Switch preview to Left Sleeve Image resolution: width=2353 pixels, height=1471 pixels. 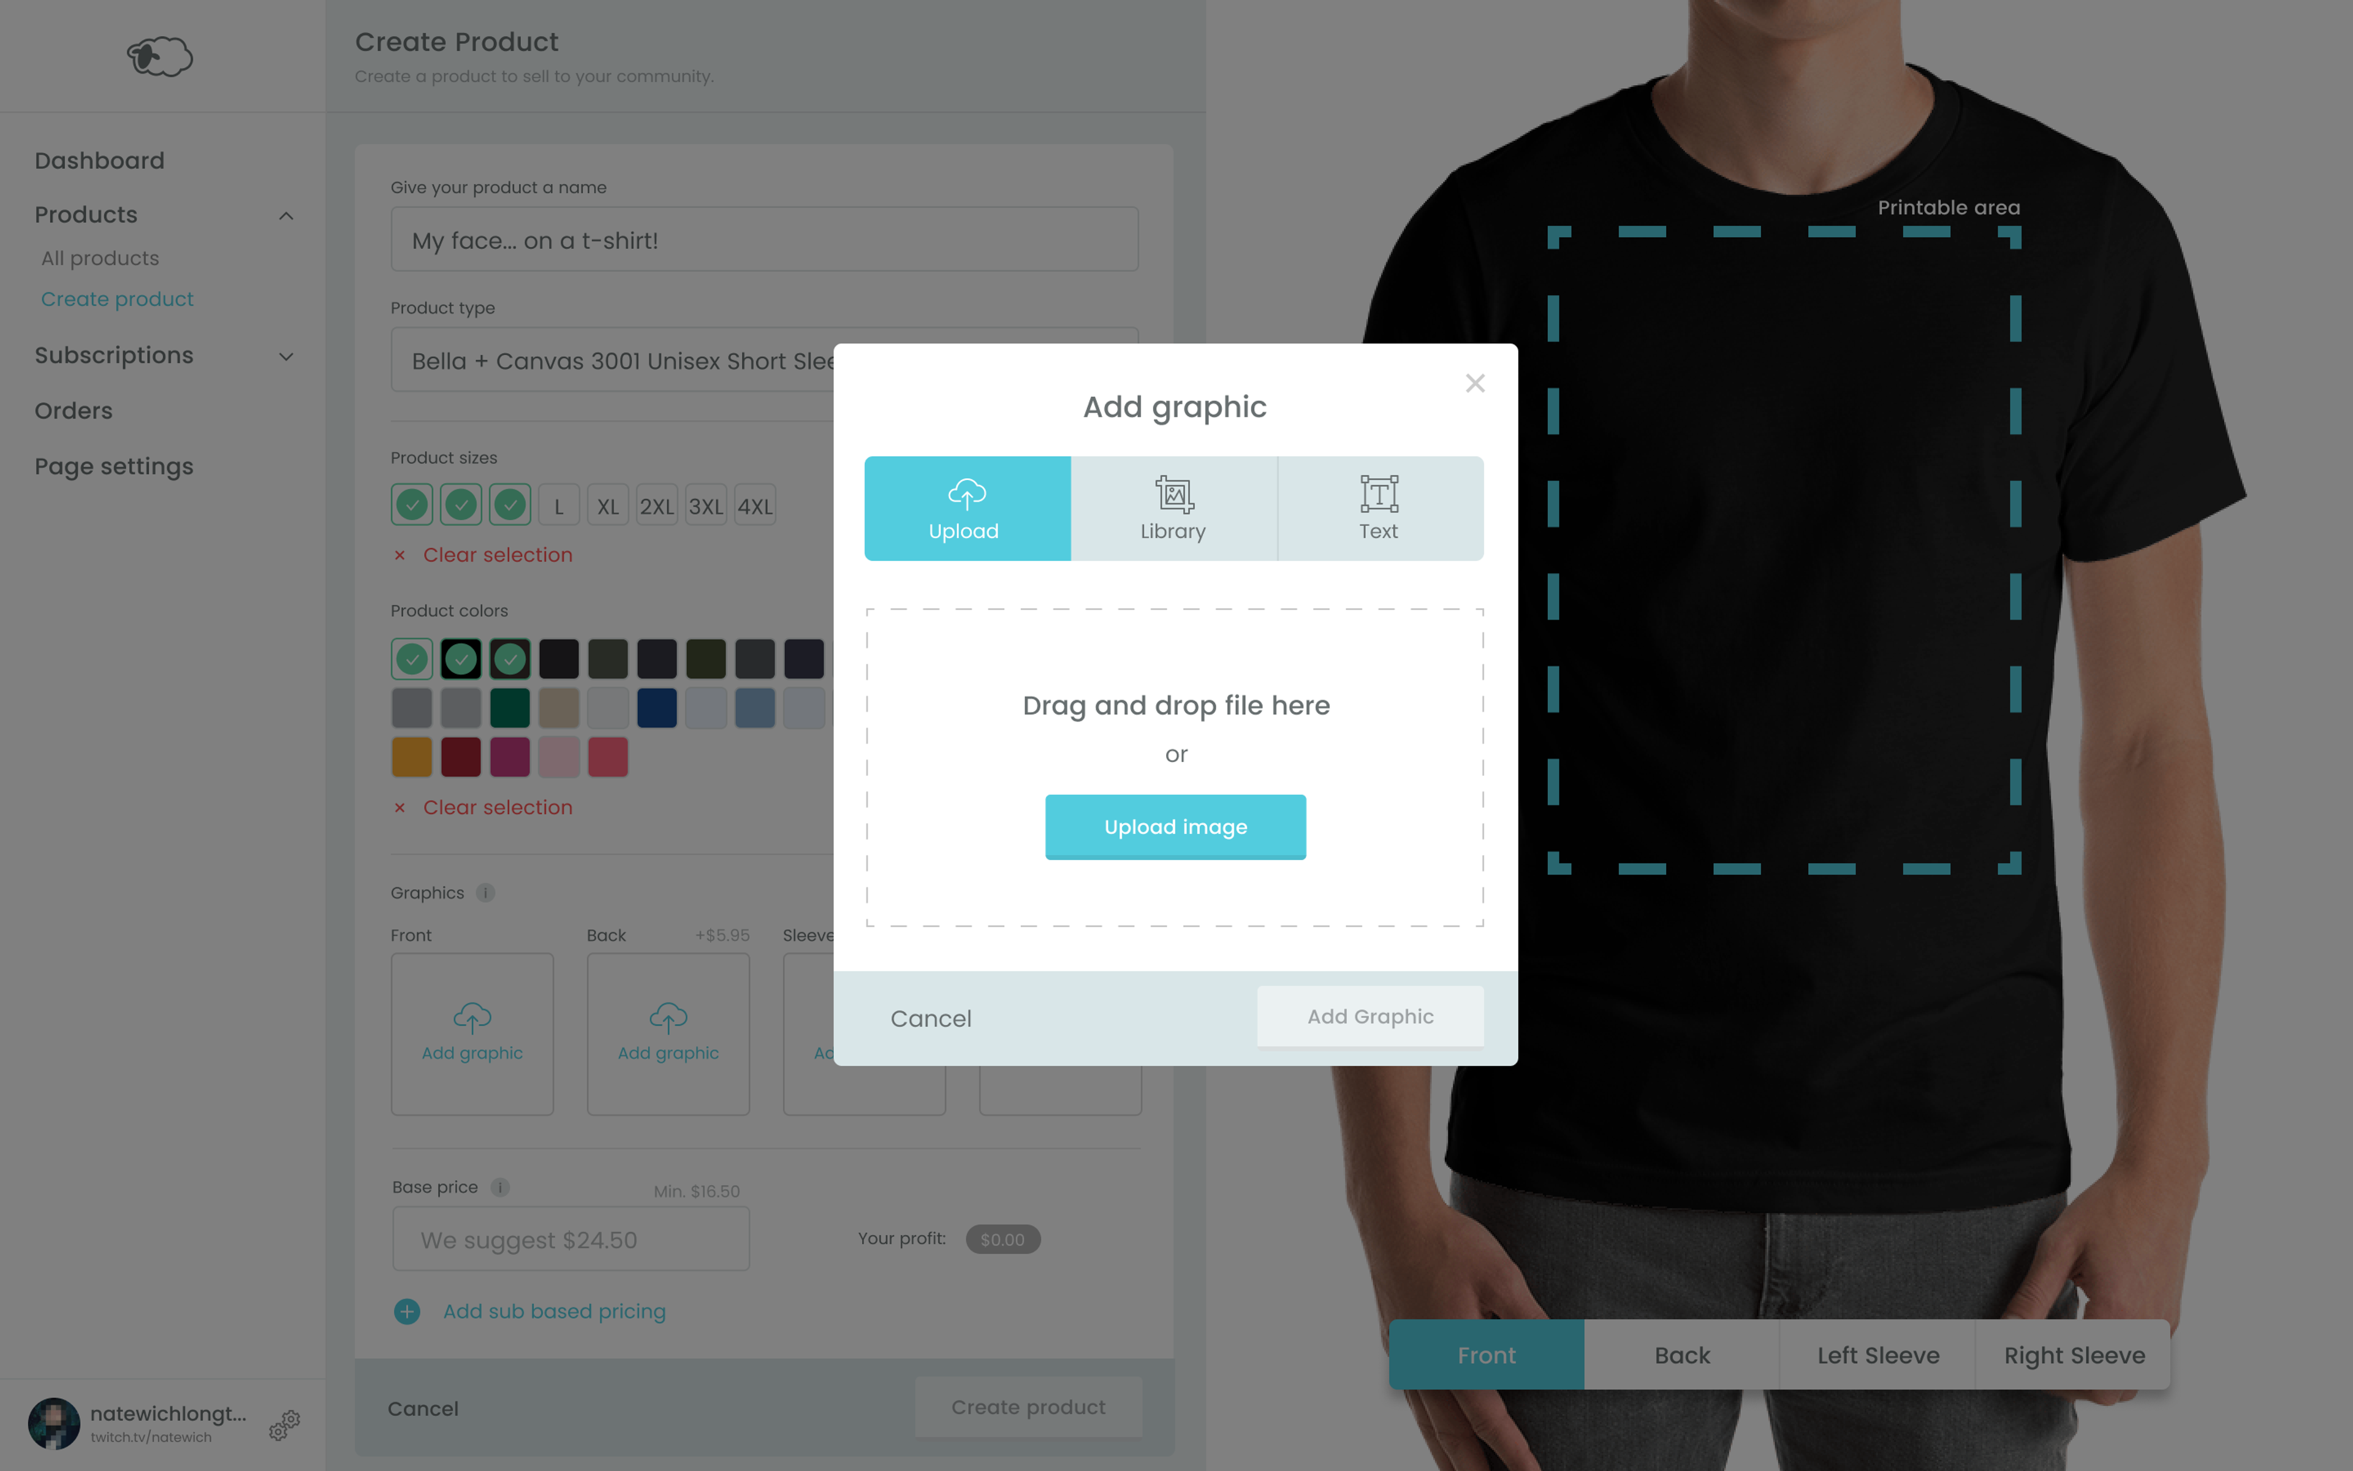(1877, 1355)
